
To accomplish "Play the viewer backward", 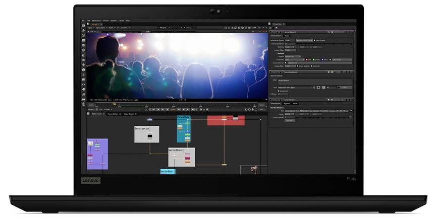I will (168, 109).
